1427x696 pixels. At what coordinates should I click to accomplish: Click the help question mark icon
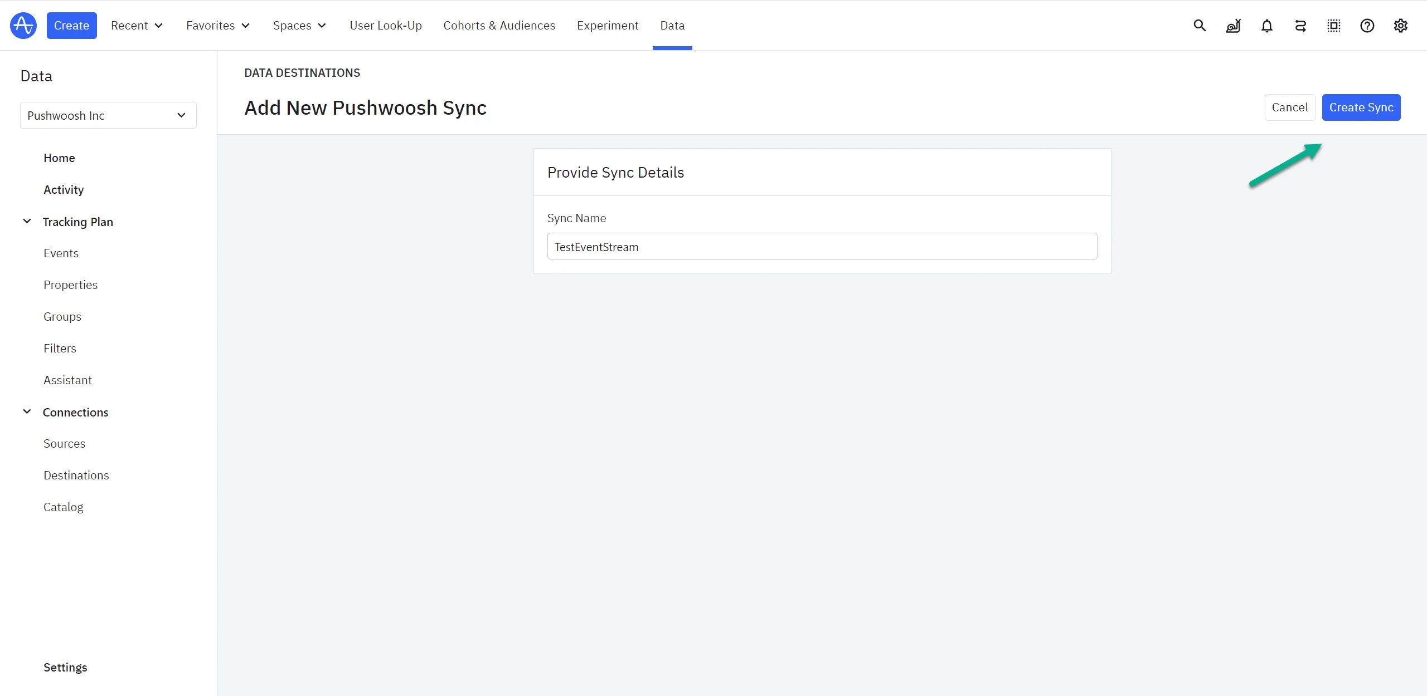tap(1367, 26)
